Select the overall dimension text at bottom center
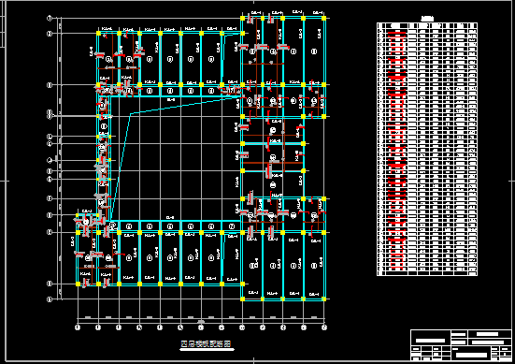Screen dimensions: 515x364 (x=201, y=322)
